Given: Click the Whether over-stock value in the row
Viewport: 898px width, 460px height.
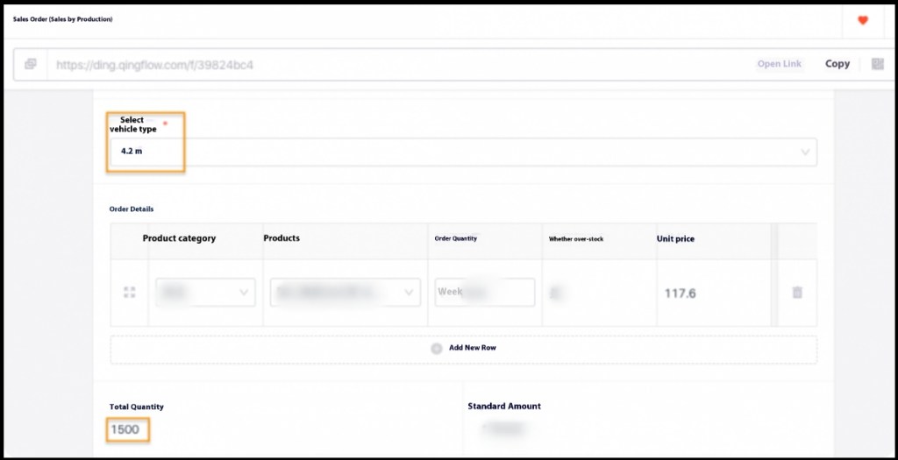Looking at the screenshot, I should (556, 293).
